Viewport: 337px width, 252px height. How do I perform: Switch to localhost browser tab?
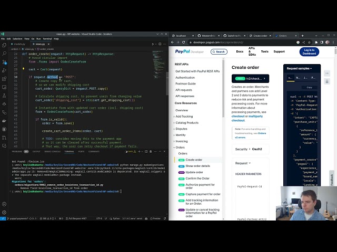click(181, 36)
